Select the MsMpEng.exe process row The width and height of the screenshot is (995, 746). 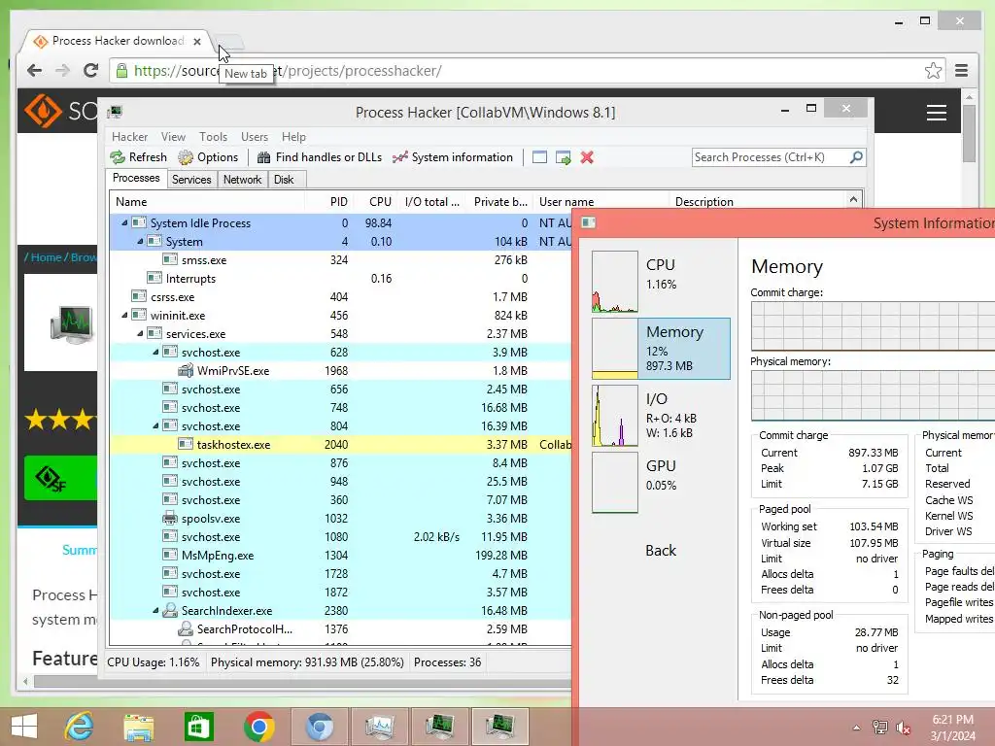point(341,555)
